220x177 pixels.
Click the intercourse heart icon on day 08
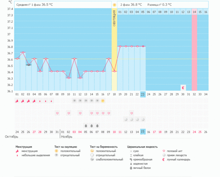tap(57, 113)
